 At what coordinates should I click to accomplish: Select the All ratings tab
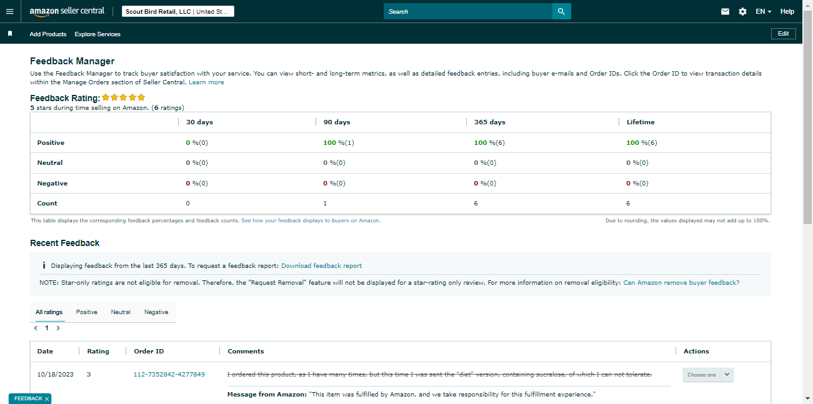(49, 312)
